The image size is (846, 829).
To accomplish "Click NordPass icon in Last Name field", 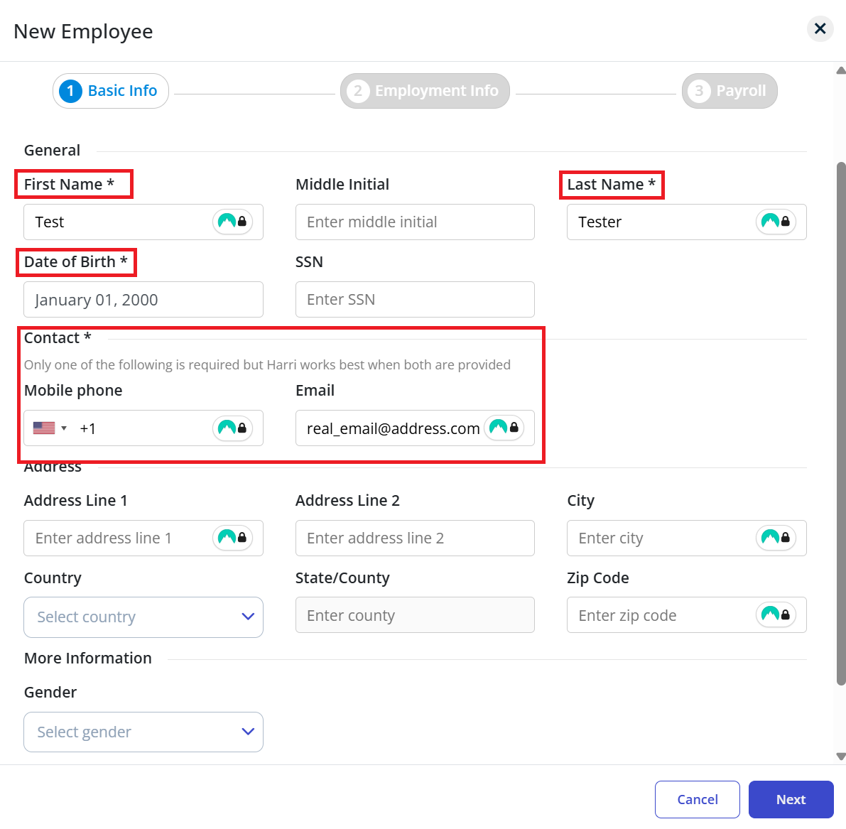I will [776, 222].
